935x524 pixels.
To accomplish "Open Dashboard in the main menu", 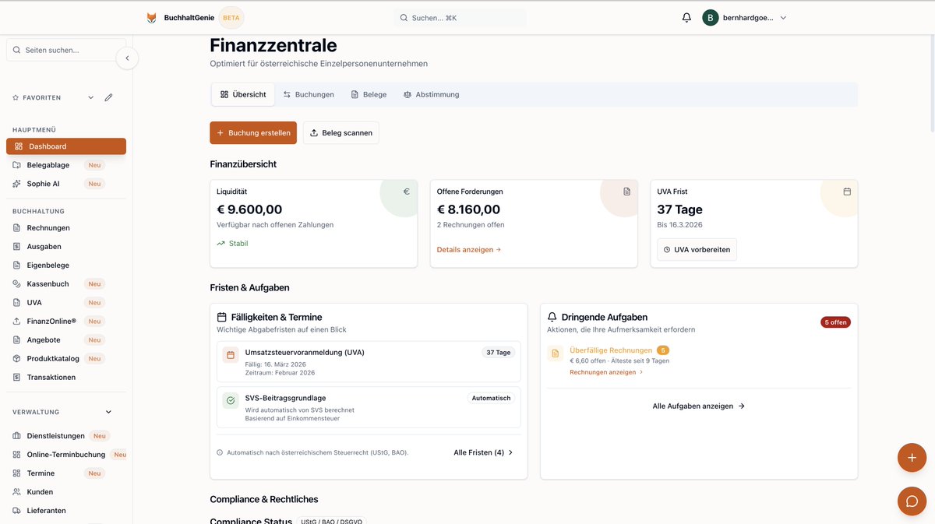I will [66, 146].
